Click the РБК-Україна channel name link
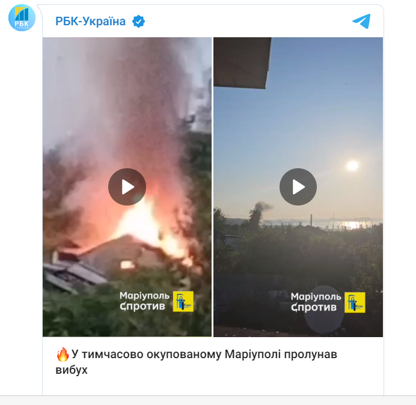 [90, 21]
